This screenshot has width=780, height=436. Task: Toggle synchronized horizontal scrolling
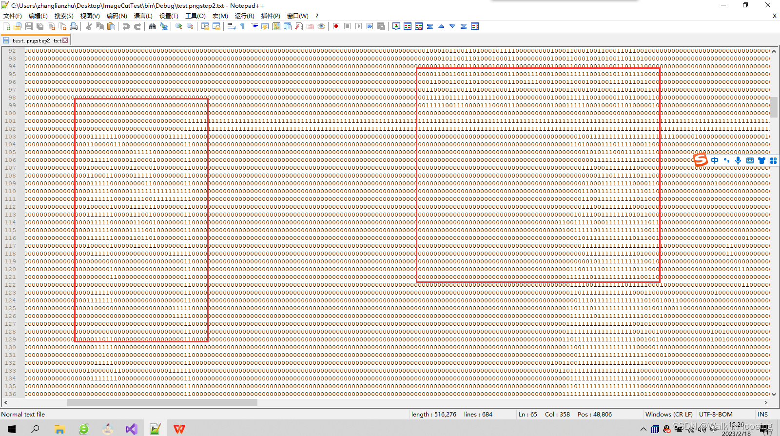click(x=216, y=26)
